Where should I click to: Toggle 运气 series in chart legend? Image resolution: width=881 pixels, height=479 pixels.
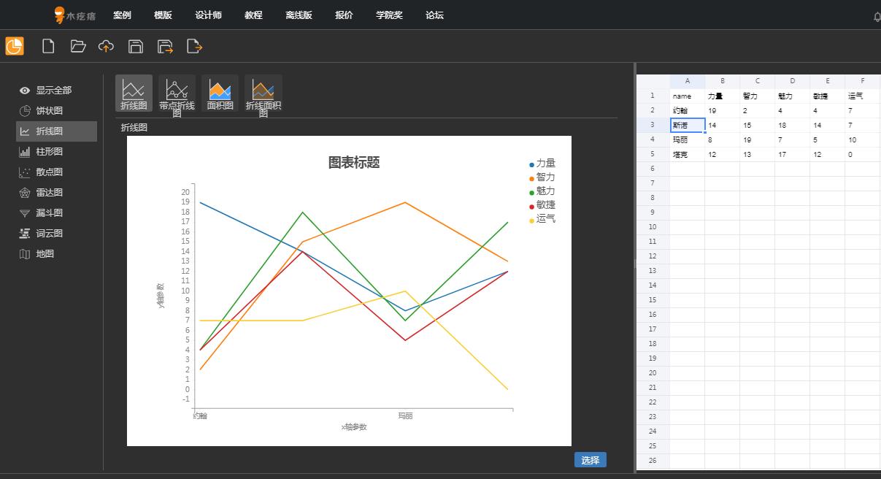(x=545, y=218)
